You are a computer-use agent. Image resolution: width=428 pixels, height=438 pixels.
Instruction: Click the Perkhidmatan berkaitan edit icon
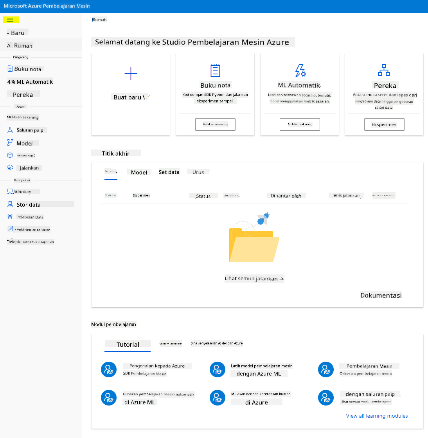point(10,229)
